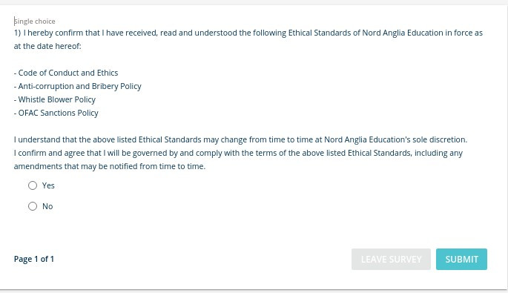The width and height of the screenshot is (508, 293).
Task: Select the No radio button
Action: (x=33, y=206)
